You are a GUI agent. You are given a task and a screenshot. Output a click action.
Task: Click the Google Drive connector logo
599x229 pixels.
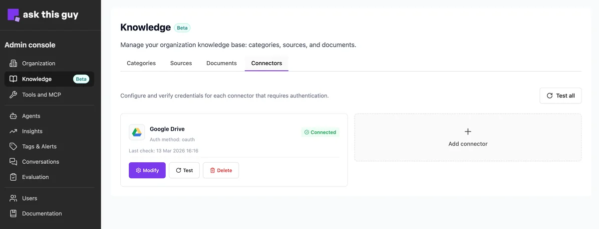point(137,132)
